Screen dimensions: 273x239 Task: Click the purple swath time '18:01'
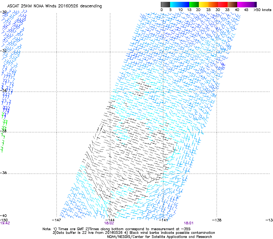click(x=189, y=223)
